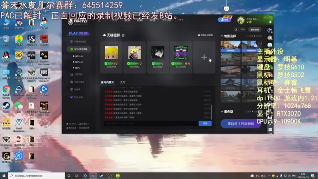Open the top navigation more (…) menu
Viewport: 318px width, 179px height.
point(180,20)
